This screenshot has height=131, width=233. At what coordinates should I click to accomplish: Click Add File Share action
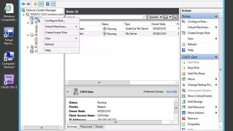(x=196, y=74)
